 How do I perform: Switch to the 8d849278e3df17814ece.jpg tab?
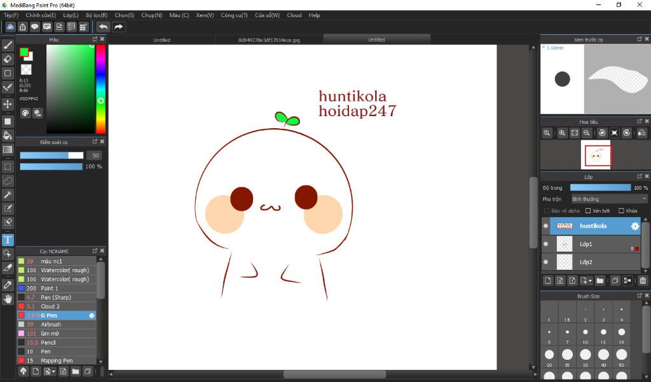269,40
